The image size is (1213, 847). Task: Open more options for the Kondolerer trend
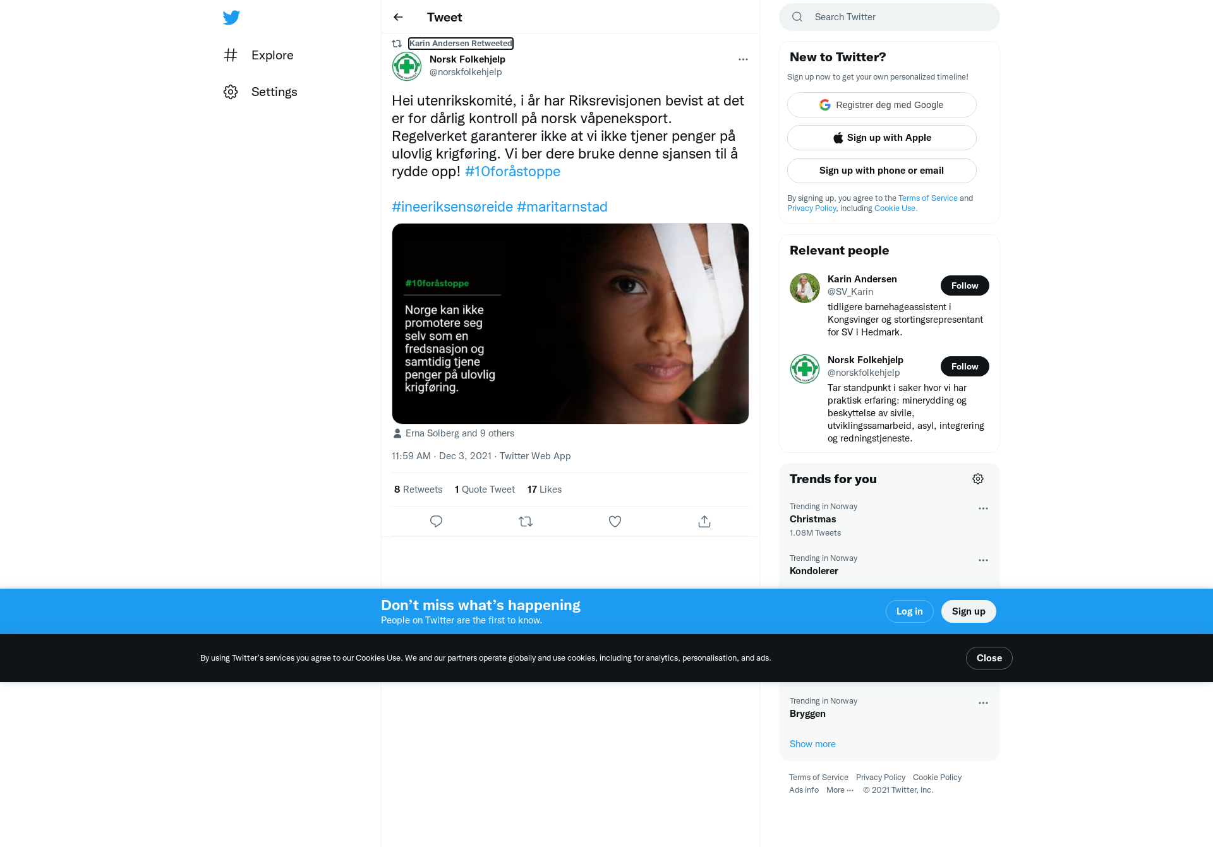click(983, 560)
